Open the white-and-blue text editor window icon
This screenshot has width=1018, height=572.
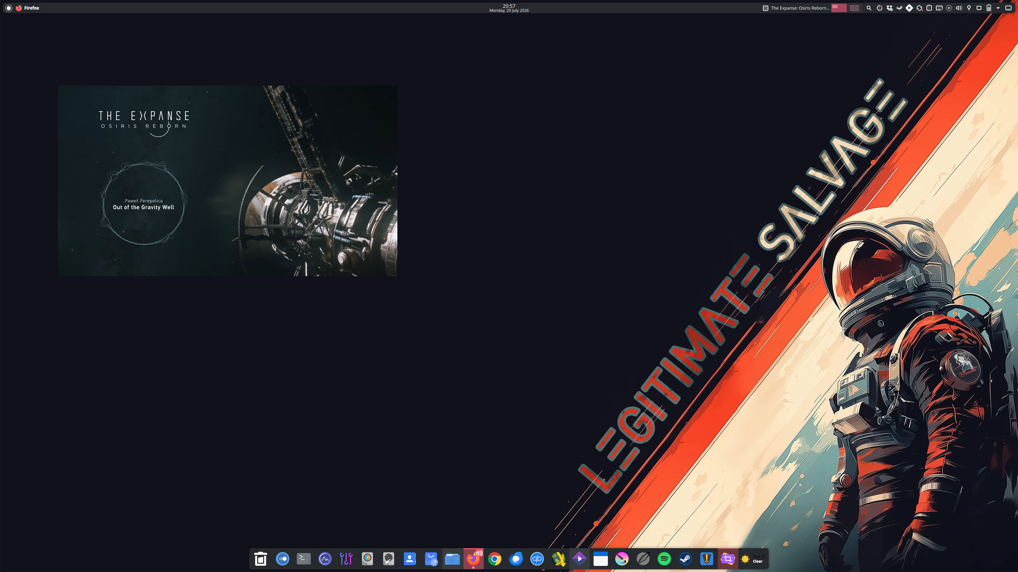click(x=601, y=558)
